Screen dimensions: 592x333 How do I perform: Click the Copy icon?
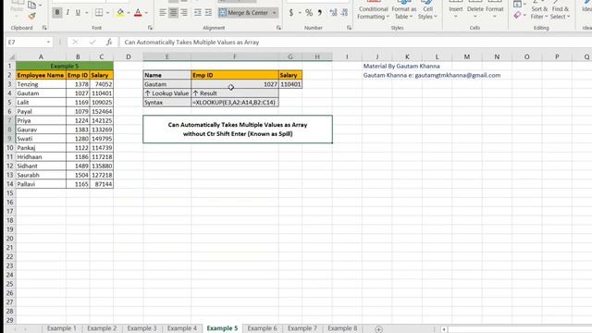coord(32,5)
